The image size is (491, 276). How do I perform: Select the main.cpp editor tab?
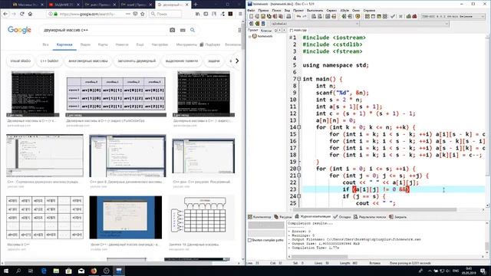click(298, 30)
